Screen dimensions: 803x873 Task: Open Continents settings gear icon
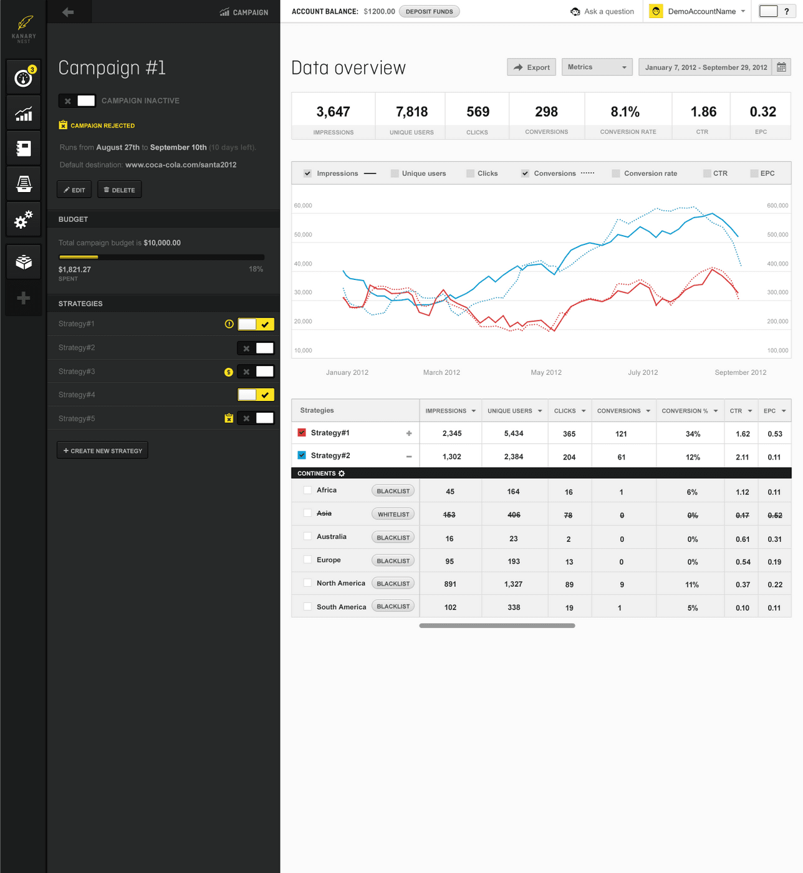pyautogui.click(x=342, y=474)
